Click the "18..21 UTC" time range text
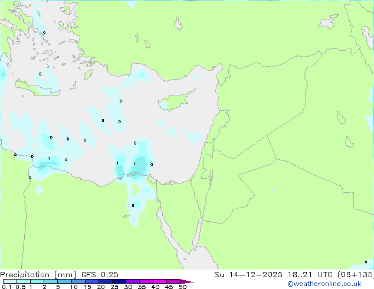Viewport: 374px width, 289px height. click(x=310, y=275)
